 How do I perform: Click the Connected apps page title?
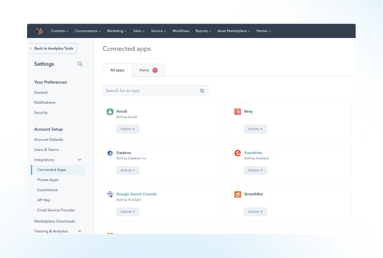coord(126,49)
